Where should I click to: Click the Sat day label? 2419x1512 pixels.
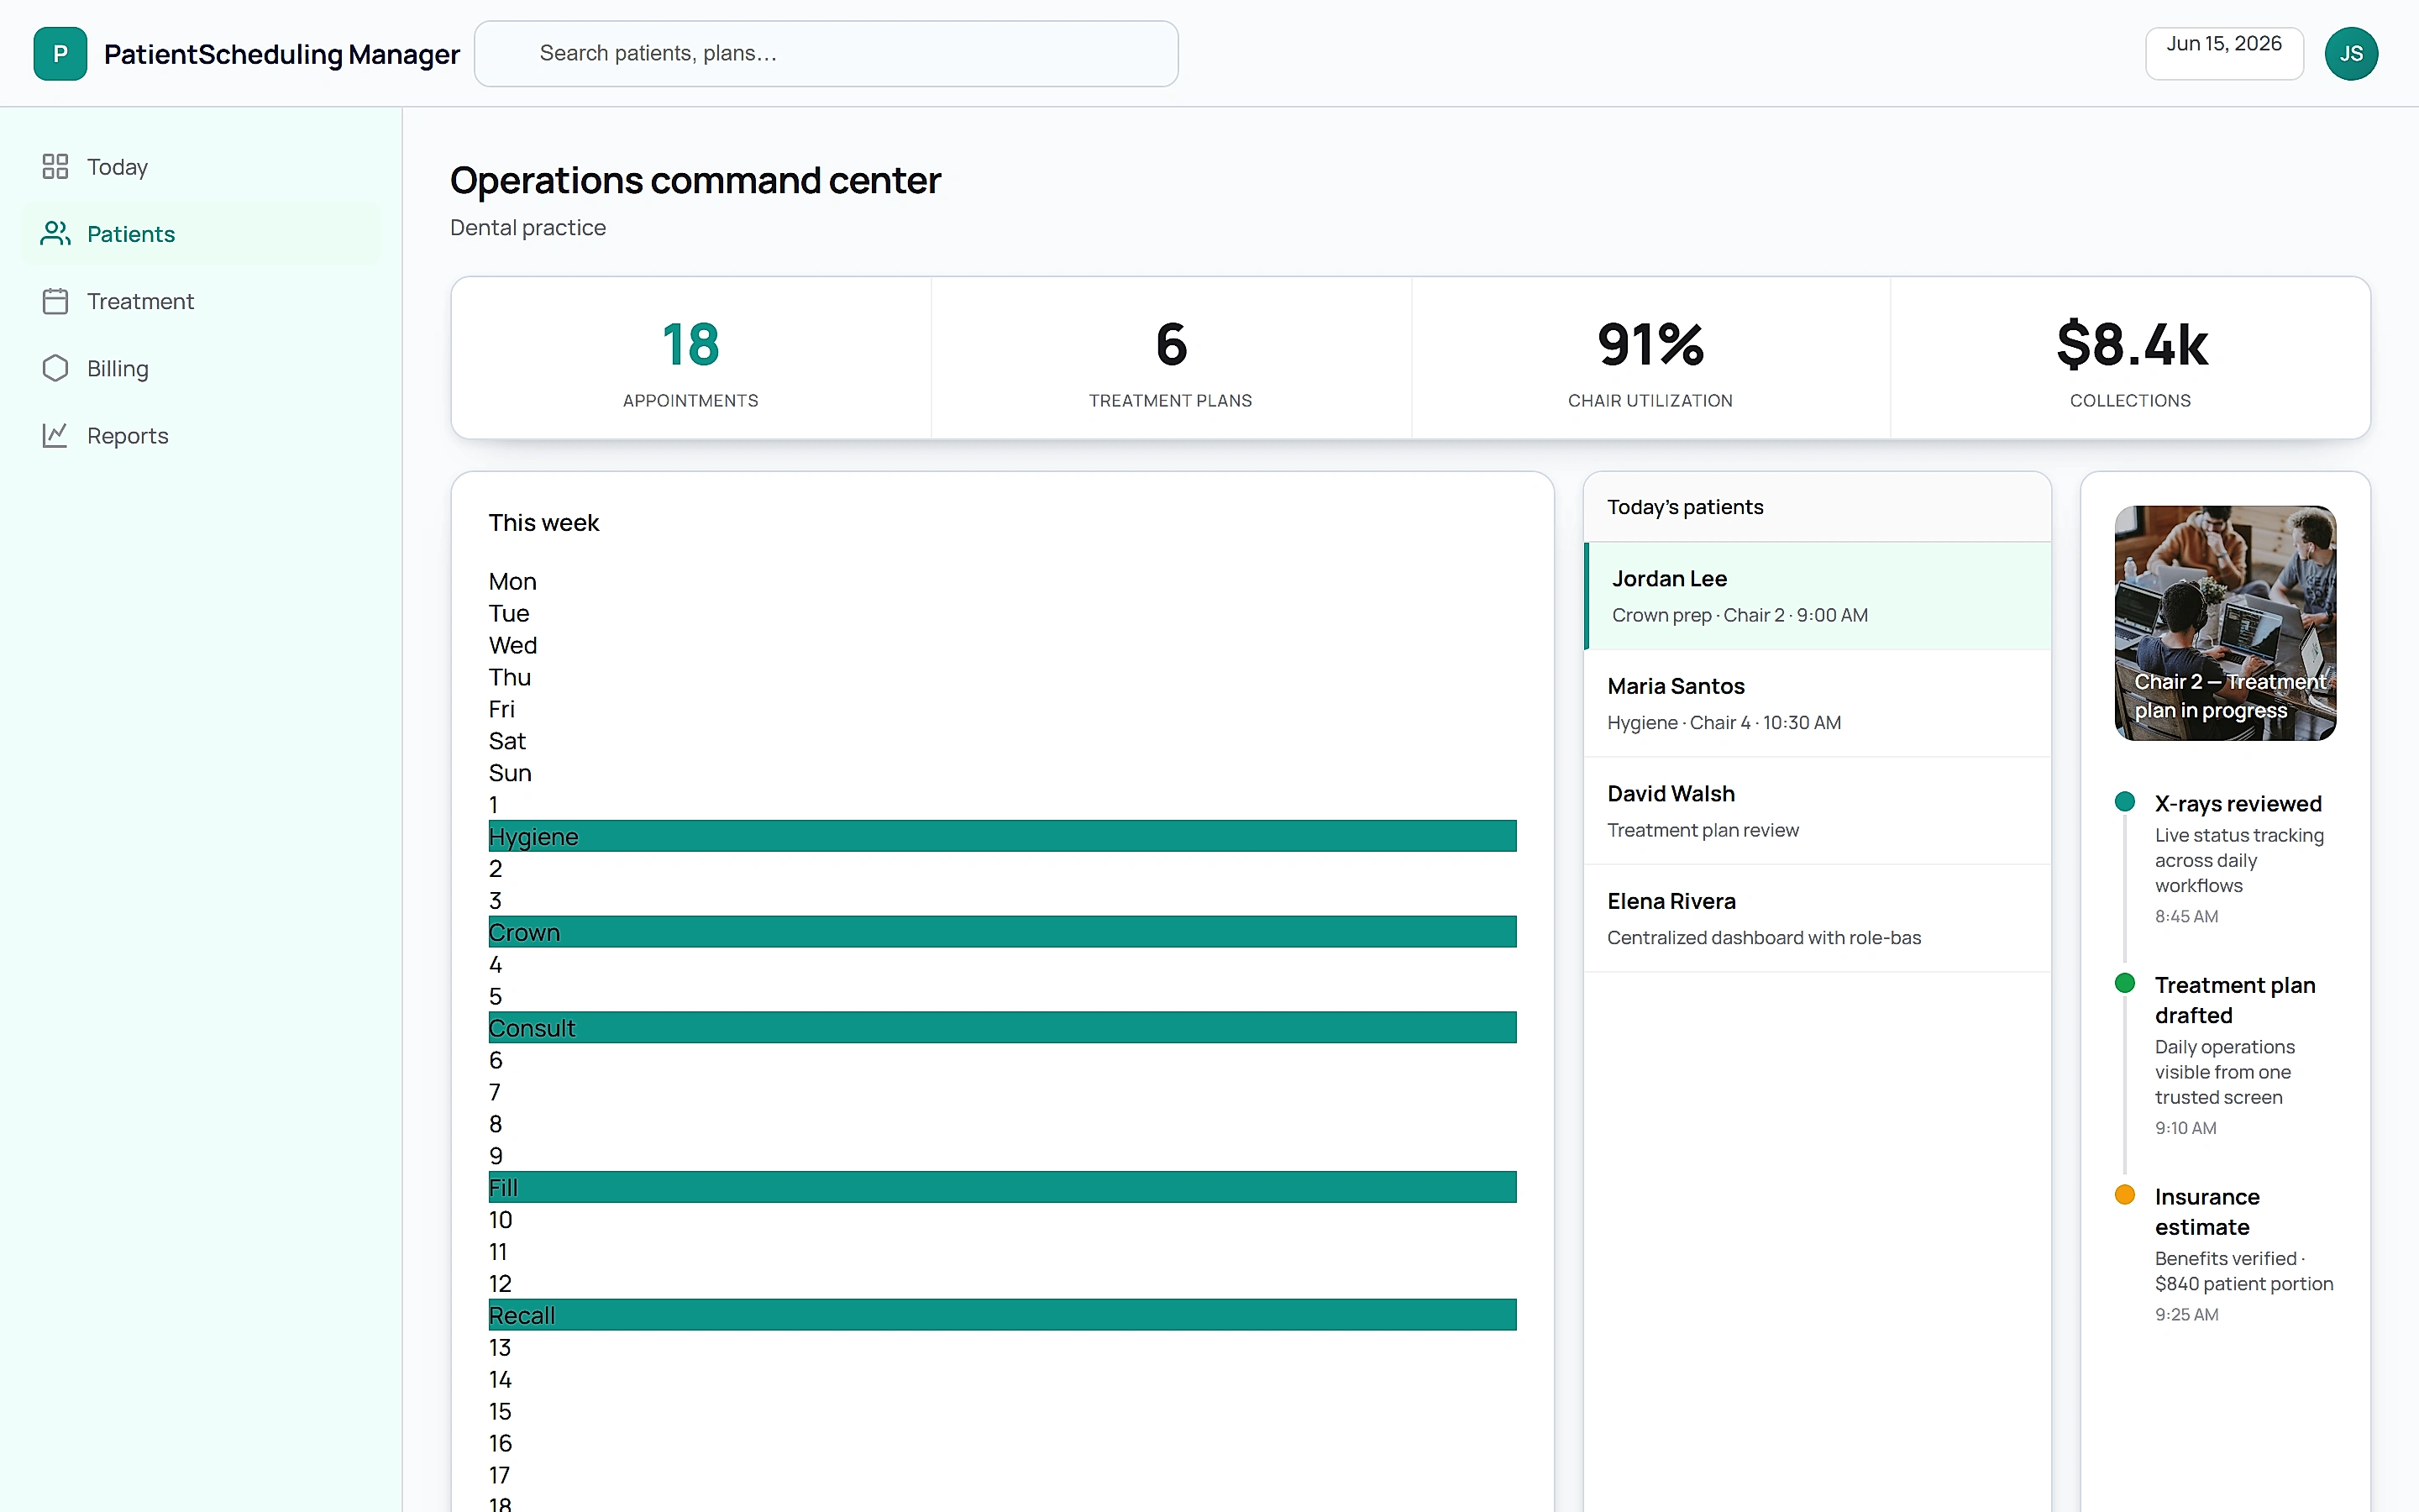506,741
